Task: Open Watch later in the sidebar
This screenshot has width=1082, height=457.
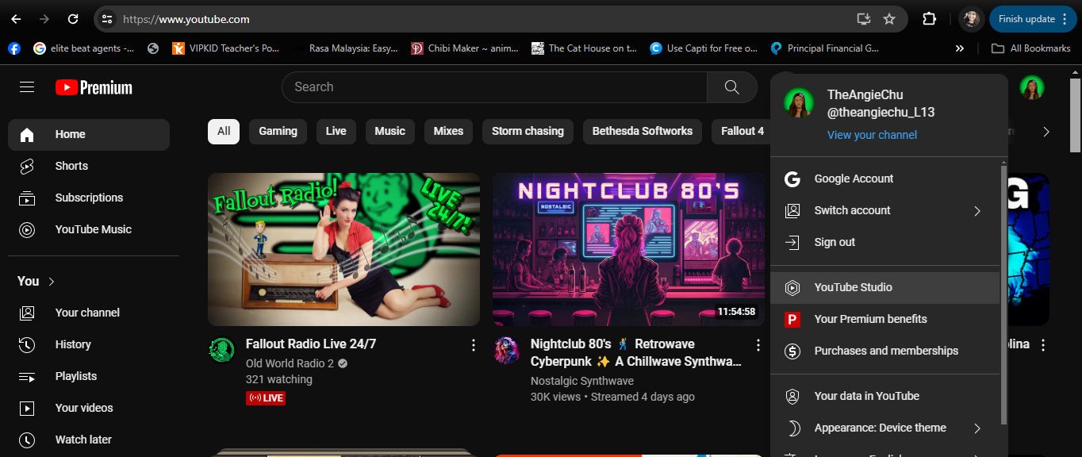Action: 89,440
